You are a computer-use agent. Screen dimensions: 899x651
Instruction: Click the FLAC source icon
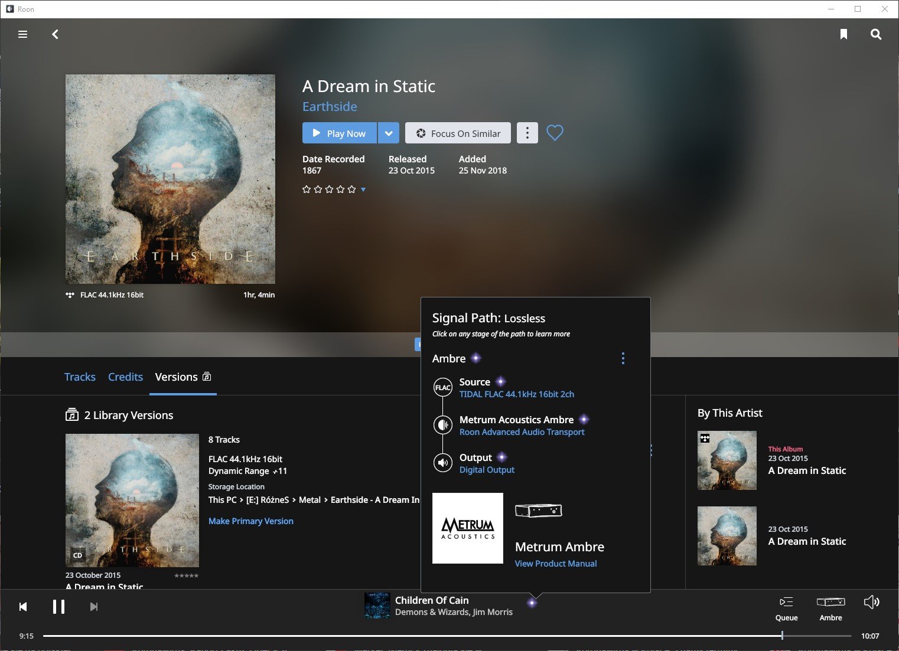(x=443, y=387)
